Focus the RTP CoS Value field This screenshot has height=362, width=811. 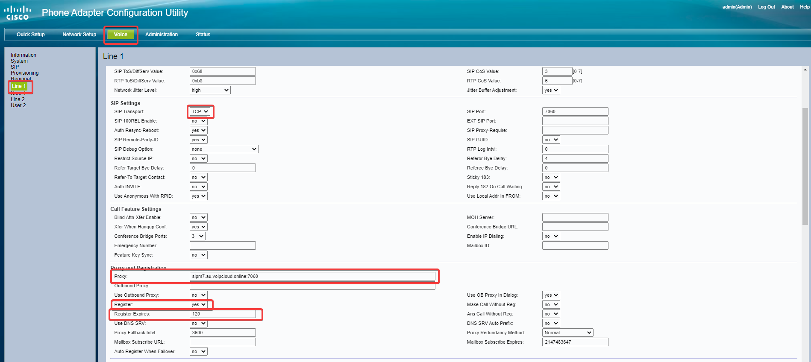pos(557,81)
